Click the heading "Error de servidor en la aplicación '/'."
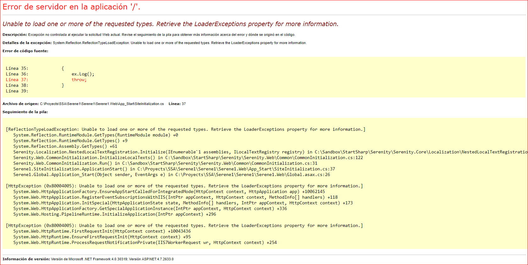This screenshot has height=265, width=528. point(71,7)
